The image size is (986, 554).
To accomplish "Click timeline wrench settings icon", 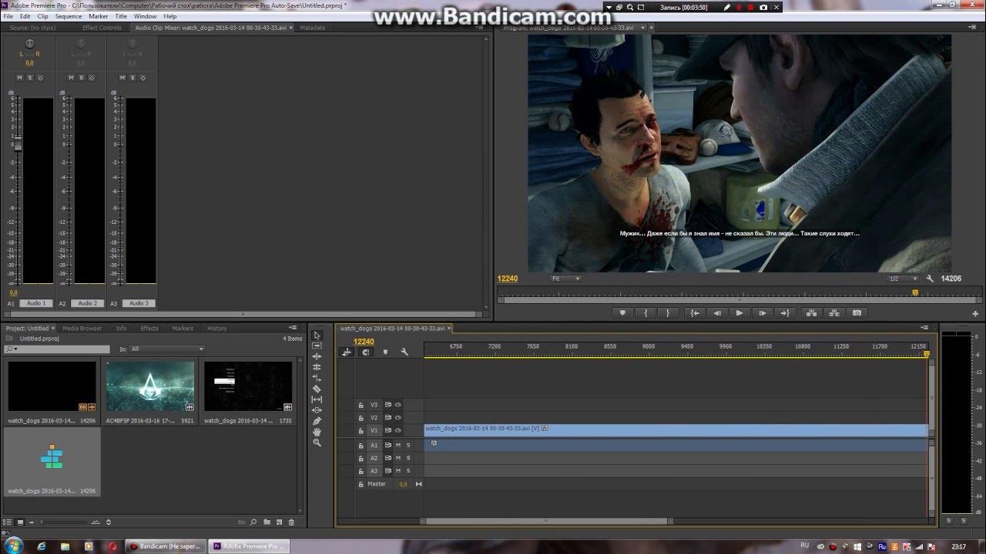I will coord(404,352).
